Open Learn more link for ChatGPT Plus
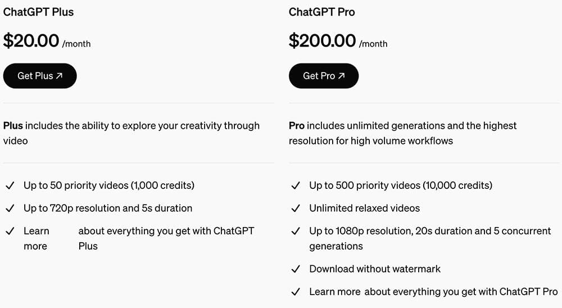Viewport: 562px width, 308px height. point(36,238)
